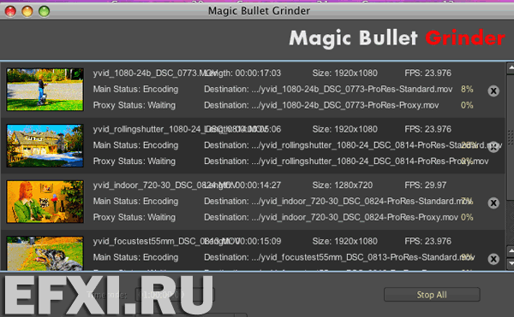Remove the yvid_rollingshutter clip via X icon
The height and width of the screenshot is (317, 514).
(493, 147)
